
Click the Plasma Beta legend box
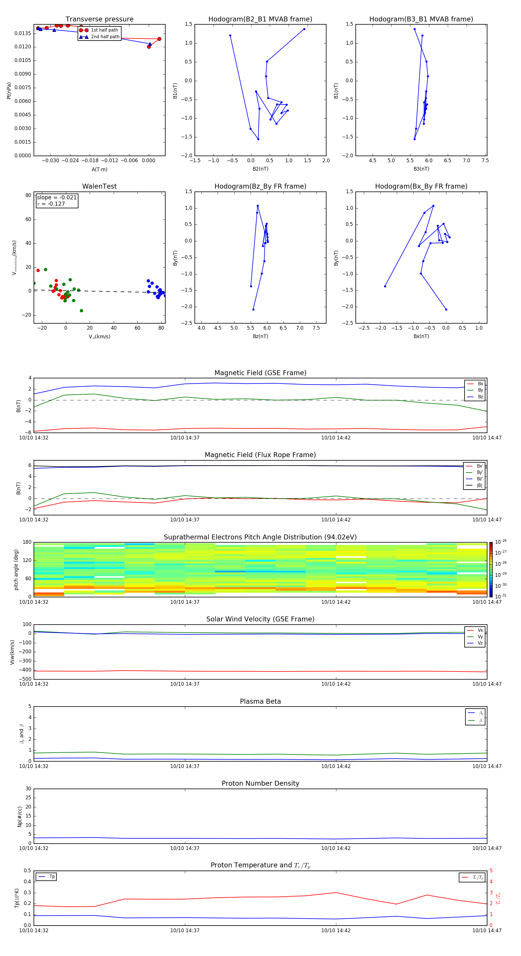[x=475, y=717]
